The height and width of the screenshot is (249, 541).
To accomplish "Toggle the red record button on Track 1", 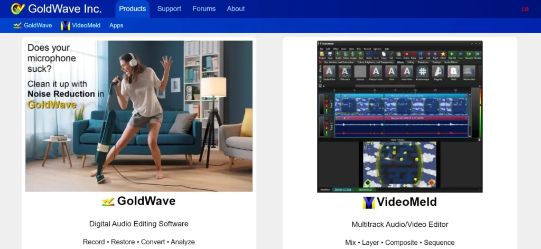I will (327, 102).
